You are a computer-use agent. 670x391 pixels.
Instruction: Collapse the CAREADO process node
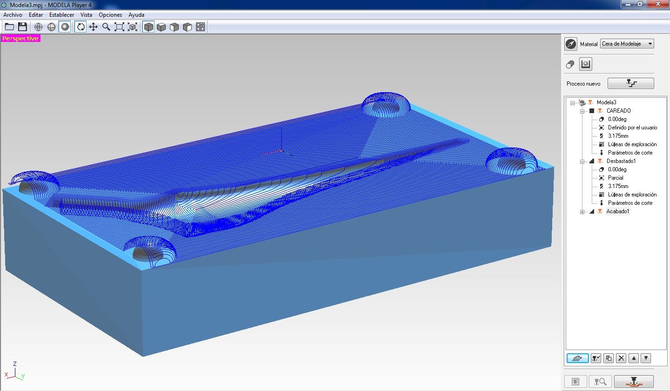coord(582,111)
